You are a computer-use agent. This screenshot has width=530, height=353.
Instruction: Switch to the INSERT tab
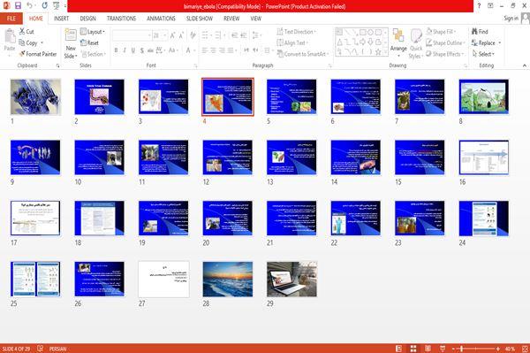[61, 19]
